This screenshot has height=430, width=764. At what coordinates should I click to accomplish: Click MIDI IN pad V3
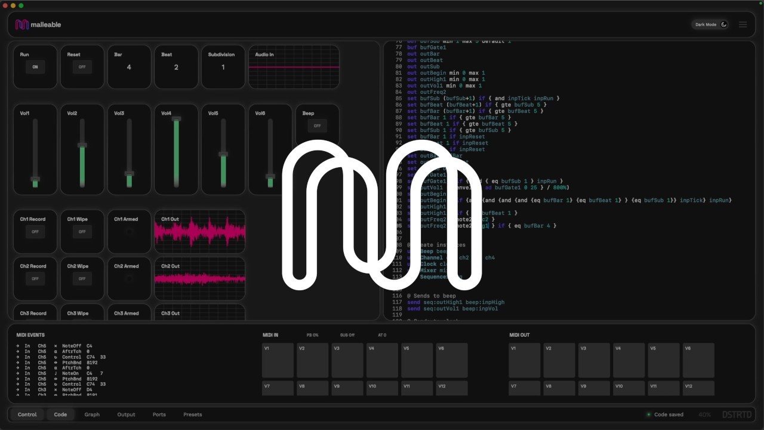(347, 360)
